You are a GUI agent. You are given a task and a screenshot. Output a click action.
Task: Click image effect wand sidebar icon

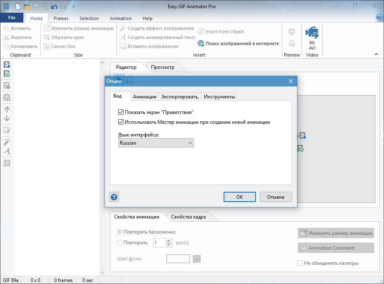[x=7, y=142]
